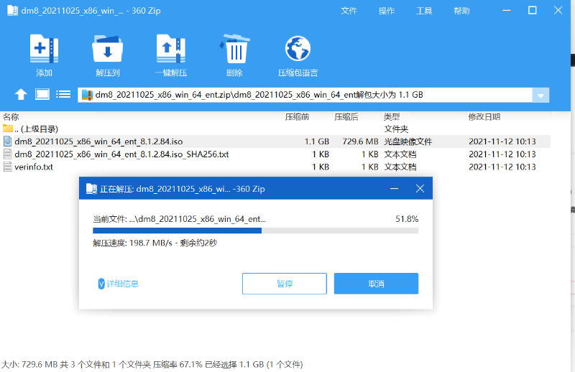Click the 51.8% progress percentage text
This screenshot has height=372, width=575.
tap(407, 219)
